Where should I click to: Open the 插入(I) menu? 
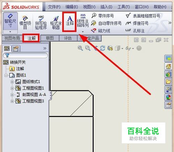point(106,7)
